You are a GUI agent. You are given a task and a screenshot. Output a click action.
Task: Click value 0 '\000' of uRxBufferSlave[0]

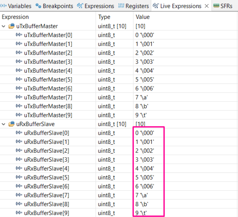145,133
